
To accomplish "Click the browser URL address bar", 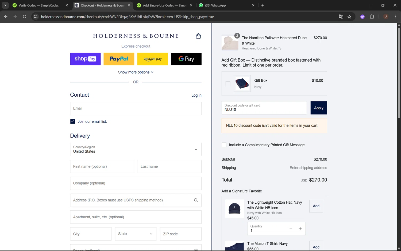I will [x=187, y=17].
